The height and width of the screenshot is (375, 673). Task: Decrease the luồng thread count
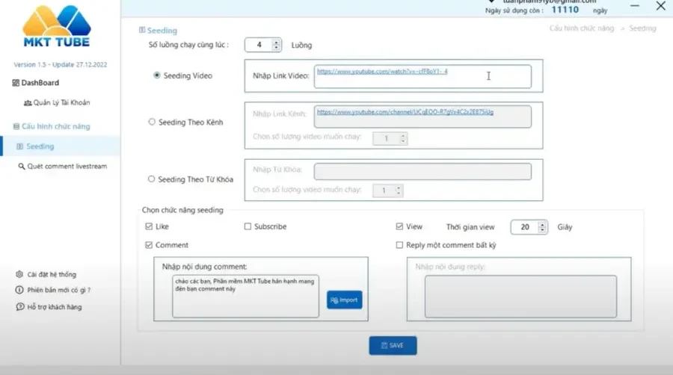(x=276, y=47)
